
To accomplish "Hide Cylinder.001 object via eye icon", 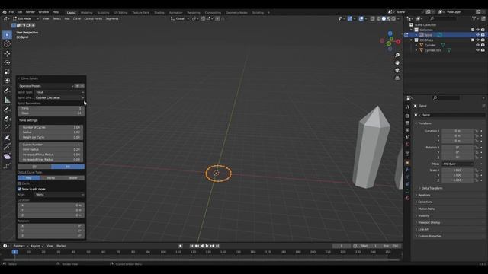I will (477, 50).
